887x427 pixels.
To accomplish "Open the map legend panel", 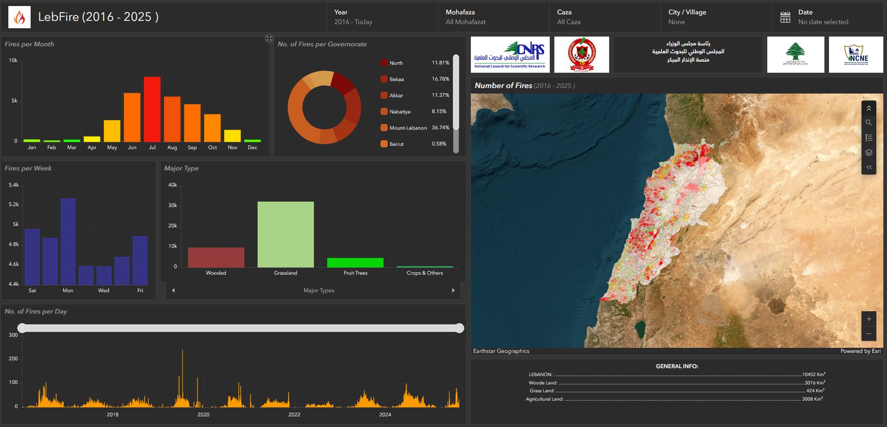I will (868, 138).
